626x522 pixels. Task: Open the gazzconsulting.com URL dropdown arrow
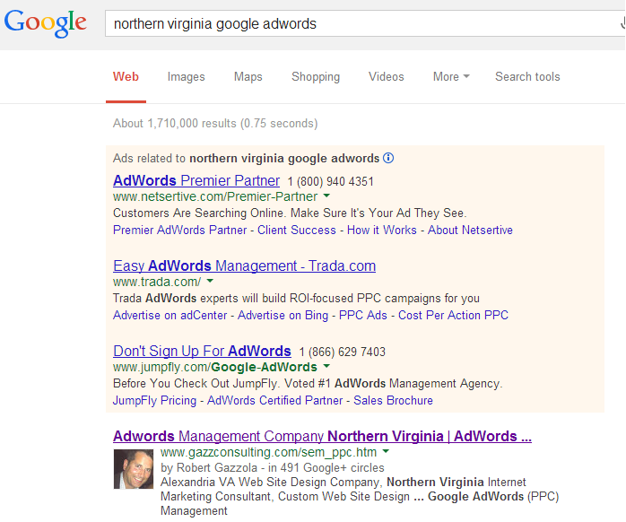click(385, 452)
